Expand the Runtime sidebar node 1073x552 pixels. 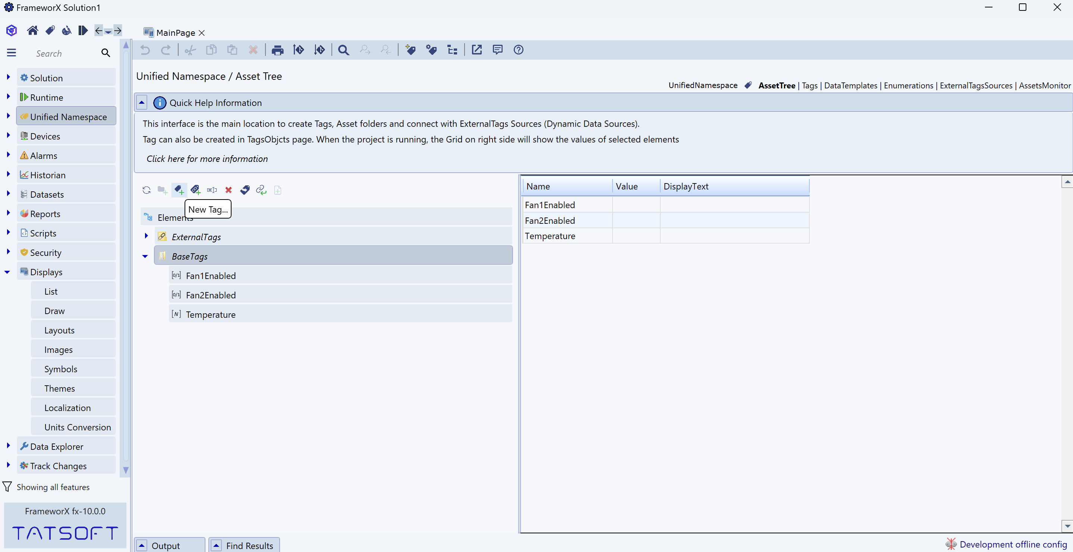8,96
